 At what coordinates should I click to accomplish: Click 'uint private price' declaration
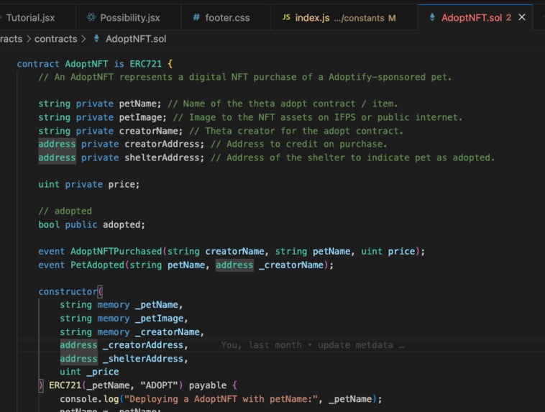tap(89, 184)
